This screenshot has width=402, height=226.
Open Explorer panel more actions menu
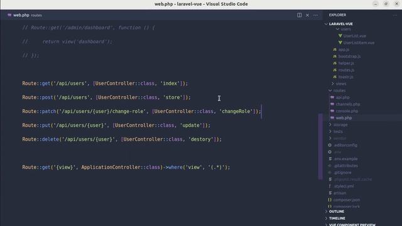coord(395,15)
